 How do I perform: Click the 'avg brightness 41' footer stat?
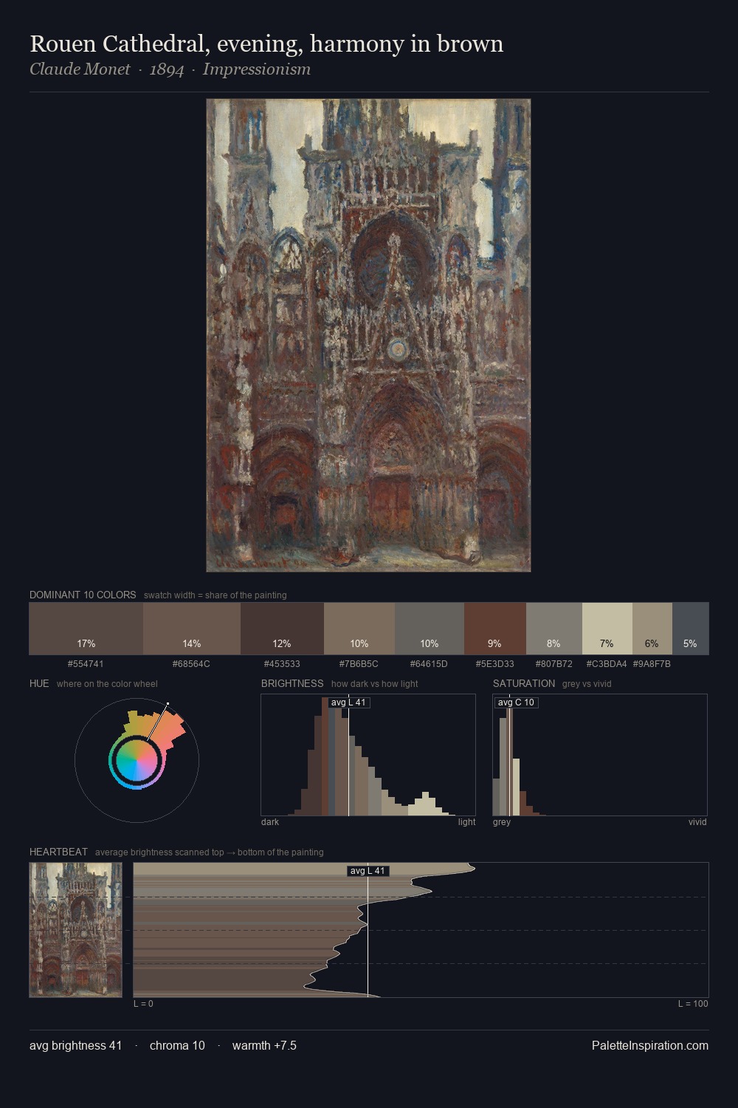pyautogui.click(x=76, y=1045)
